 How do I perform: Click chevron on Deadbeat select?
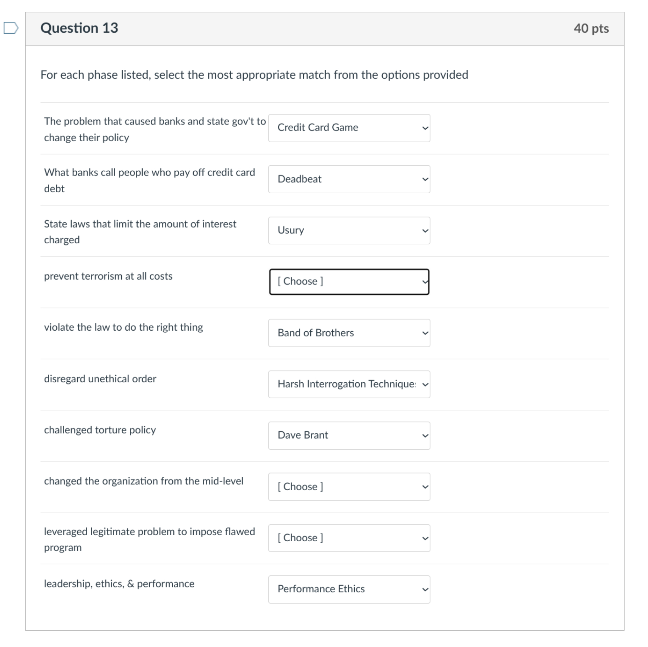(425, 179)
